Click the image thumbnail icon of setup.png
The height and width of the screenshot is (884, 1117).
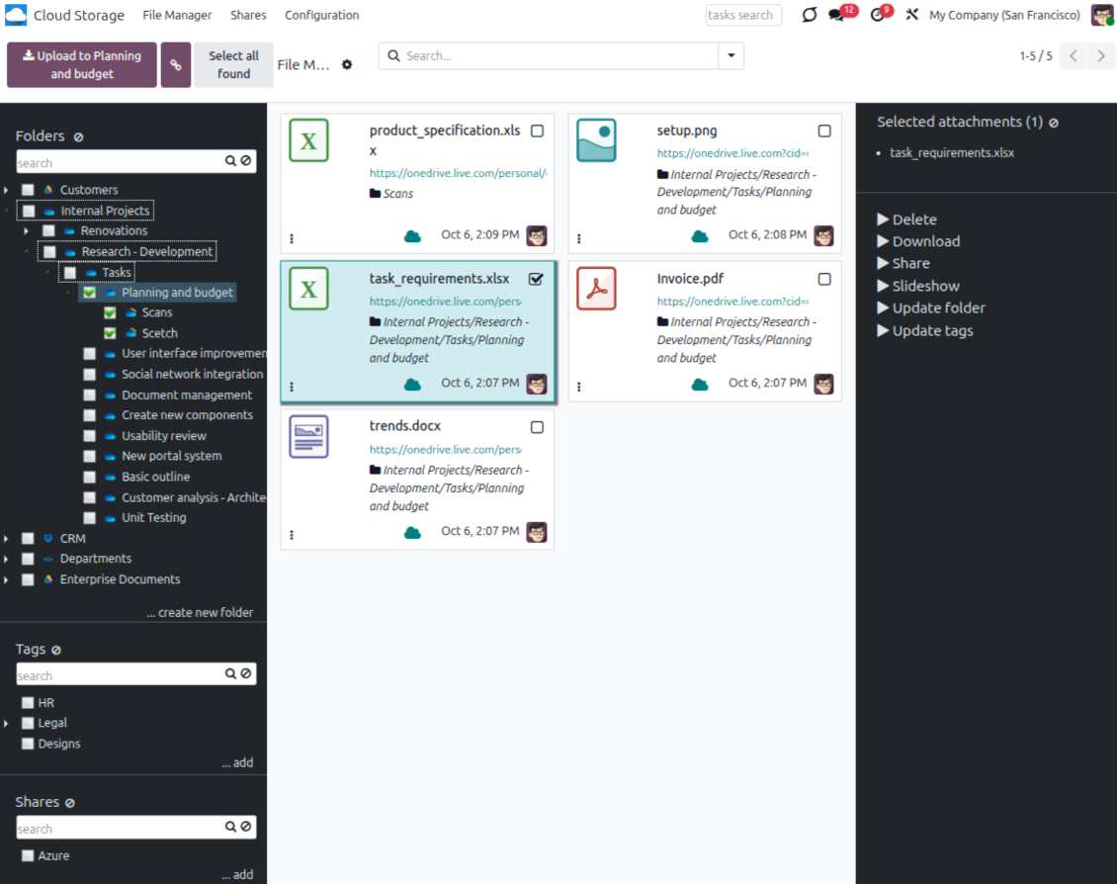tap(596, 140)
